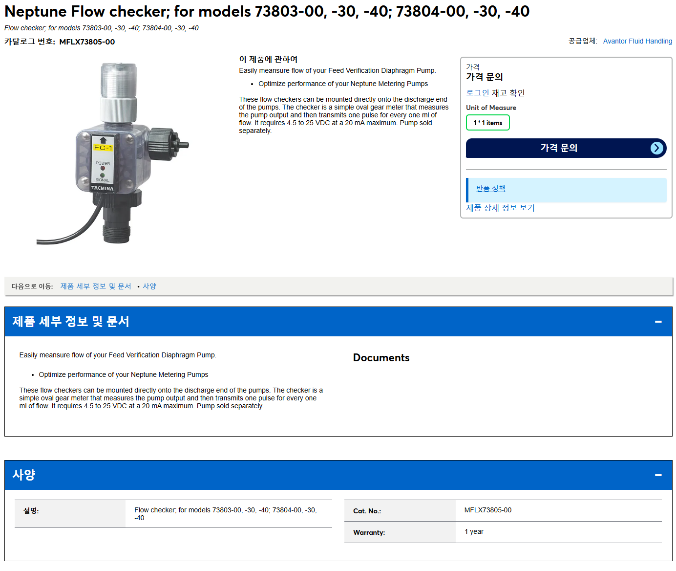This screenshot has width=676, height=571.
Task: Open the Avantor Fluid Handling supplier link
Action: coord(637,41)
